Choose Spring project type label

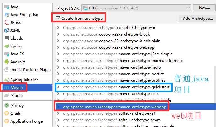point(16,46)
